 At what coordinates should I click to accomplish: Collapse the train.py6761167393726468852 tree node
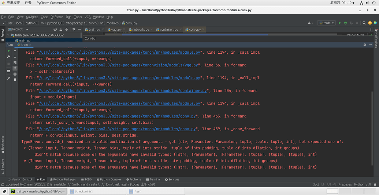pos(8,35)
